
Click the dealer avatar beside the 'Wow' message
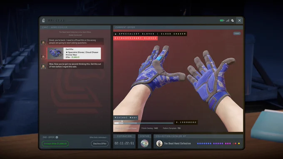pos(43,66)
